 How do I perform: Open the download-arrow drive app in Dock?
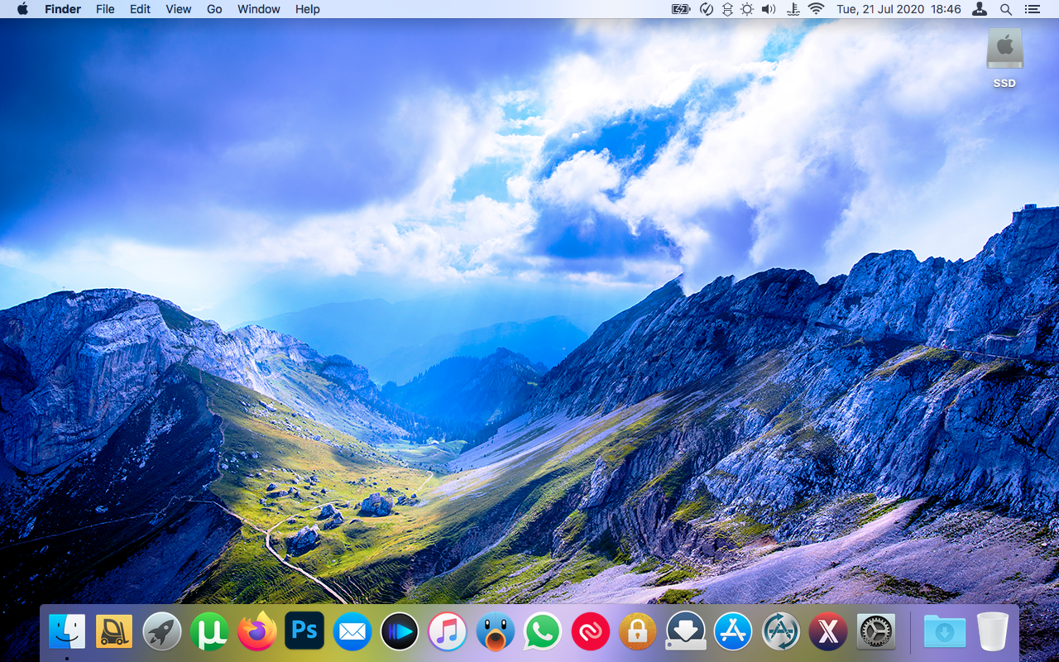pyautogui.click(x=686, y=632)
